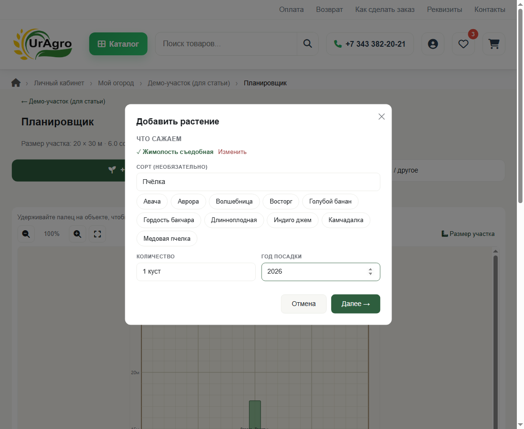Viewport: 524px width, 429px height.
Task: Call phone +7 343 382-20-21
Action: pyautogui.click(x=370, y=44)
